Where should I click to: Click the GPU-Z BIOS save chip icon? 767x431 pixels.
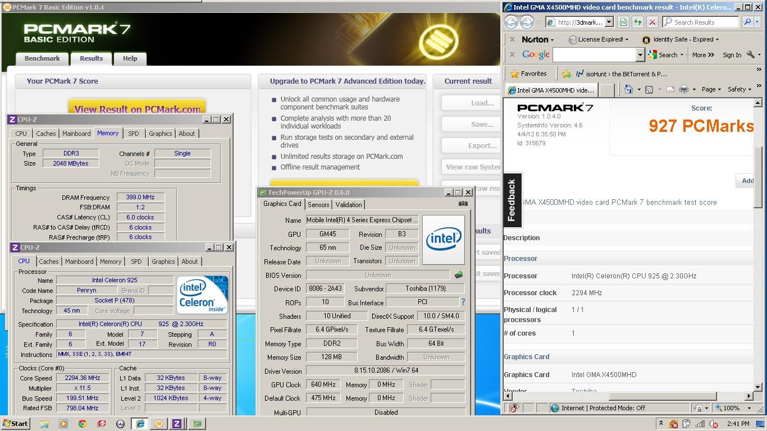pyautogui.click(x=458, y=275)
